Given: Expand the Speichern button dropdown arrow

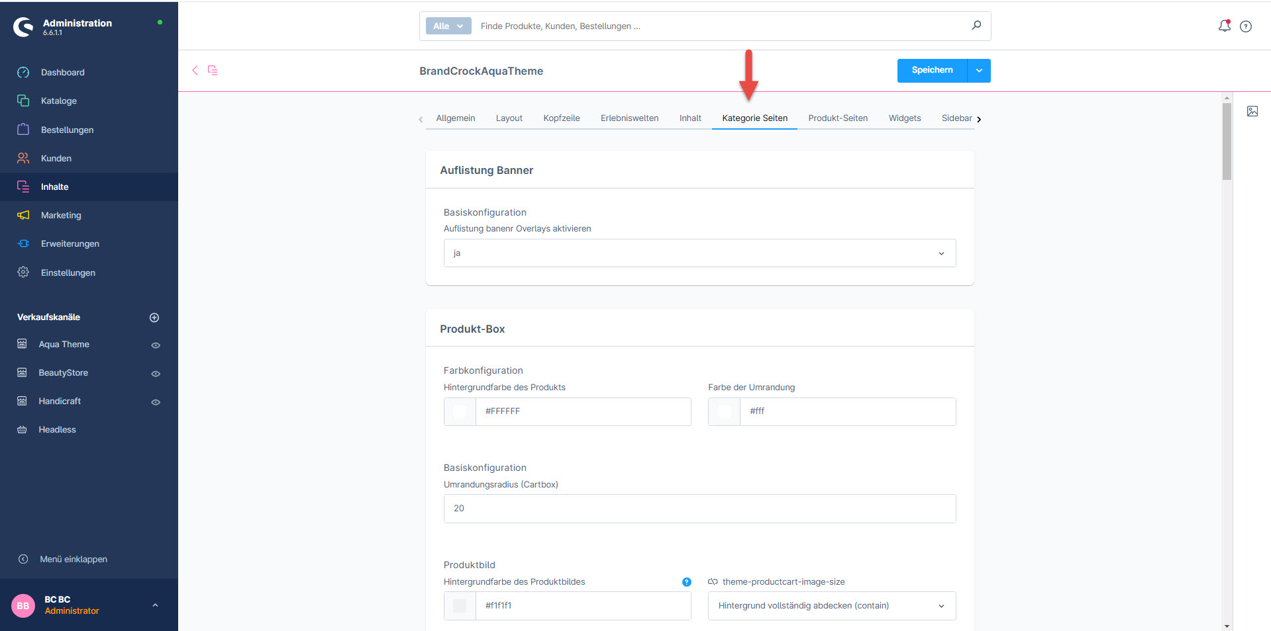Looking at the screenshot, I should [979, 71].
